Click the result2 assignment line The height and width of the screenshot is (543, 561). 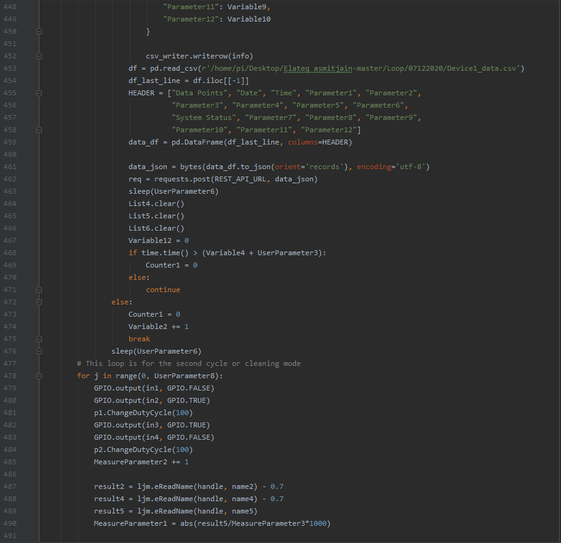click(x=189, y=486)
